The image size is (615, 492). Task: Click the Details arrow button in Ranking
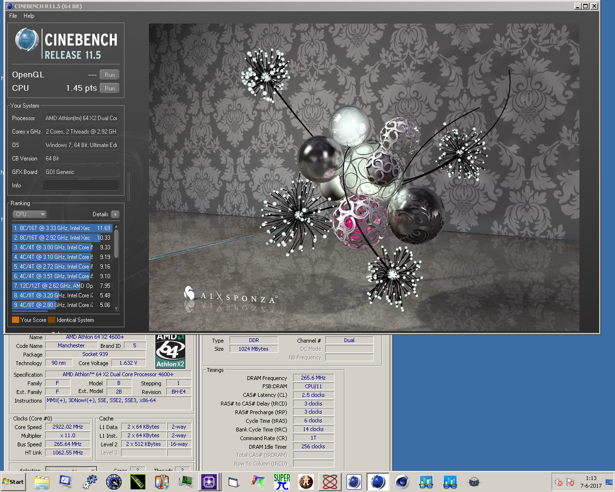pos(115,214)
